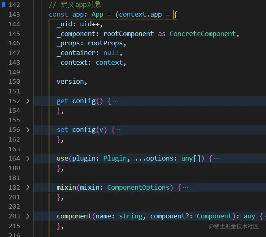This screenshot has height=237, width=266.
Task: Click the ComponentOptions type name
Action: point(138,188)
